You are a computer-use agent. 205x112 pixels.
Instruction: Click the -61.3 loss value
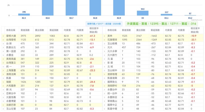(92, 36)
